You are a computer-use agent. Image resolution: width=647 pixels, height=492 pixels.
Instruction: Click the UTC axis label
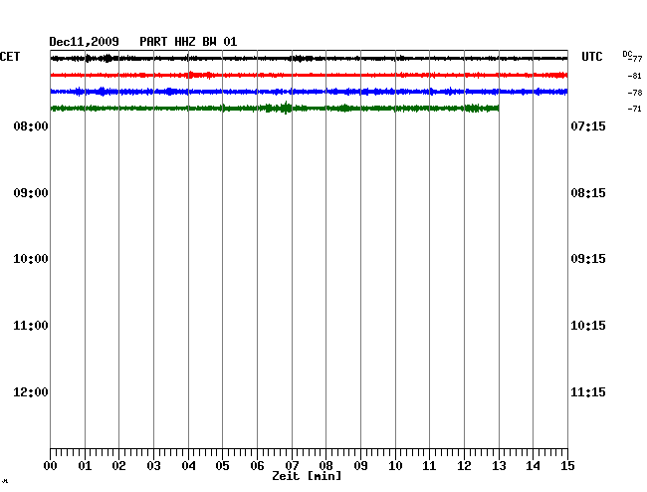click(592, 57)
